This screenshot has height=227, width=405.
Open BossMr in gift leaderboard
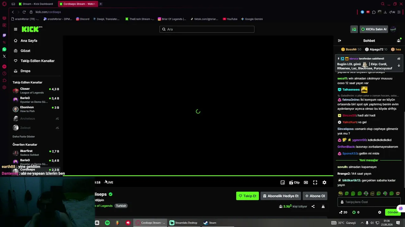coord(351,49)
